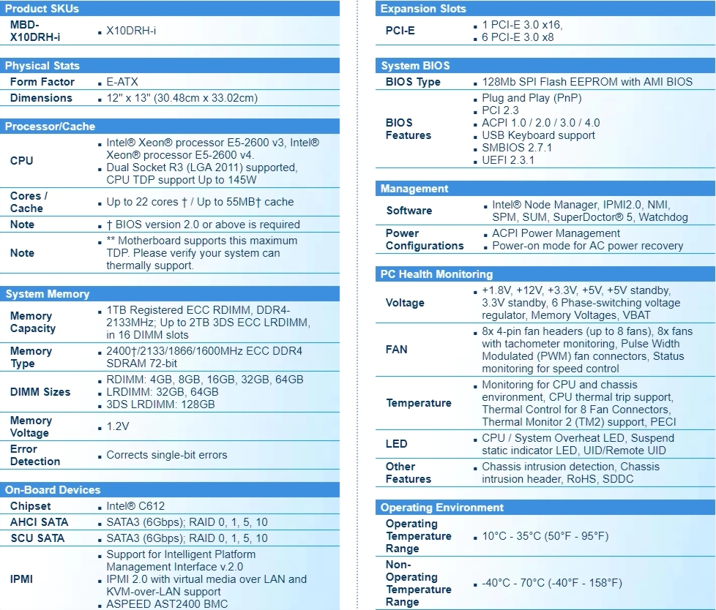Select the 'Power Configurations' row label

click(425, 239)
